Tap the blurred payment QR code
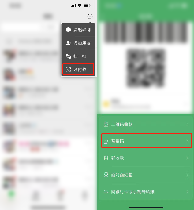Image resolution: width=194 pixels, height=210 pixels. coord(146,68)
